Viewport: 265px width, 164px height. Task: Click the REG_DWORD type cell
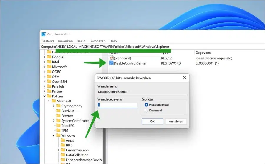coord(171,63)
